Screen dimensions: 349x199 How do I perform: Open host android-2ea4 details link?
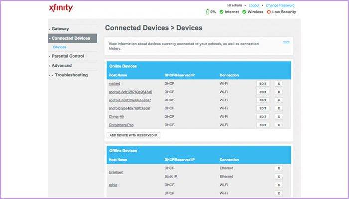[129, 108]
